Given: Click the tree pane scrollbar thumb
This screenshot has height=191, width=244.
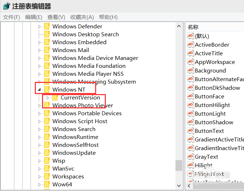Looking at the screenshot, I should (x=179, y=166).
